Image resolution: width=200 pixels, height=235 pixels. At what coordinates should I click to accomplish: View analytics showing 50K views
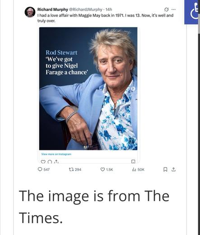coord(138,169)
